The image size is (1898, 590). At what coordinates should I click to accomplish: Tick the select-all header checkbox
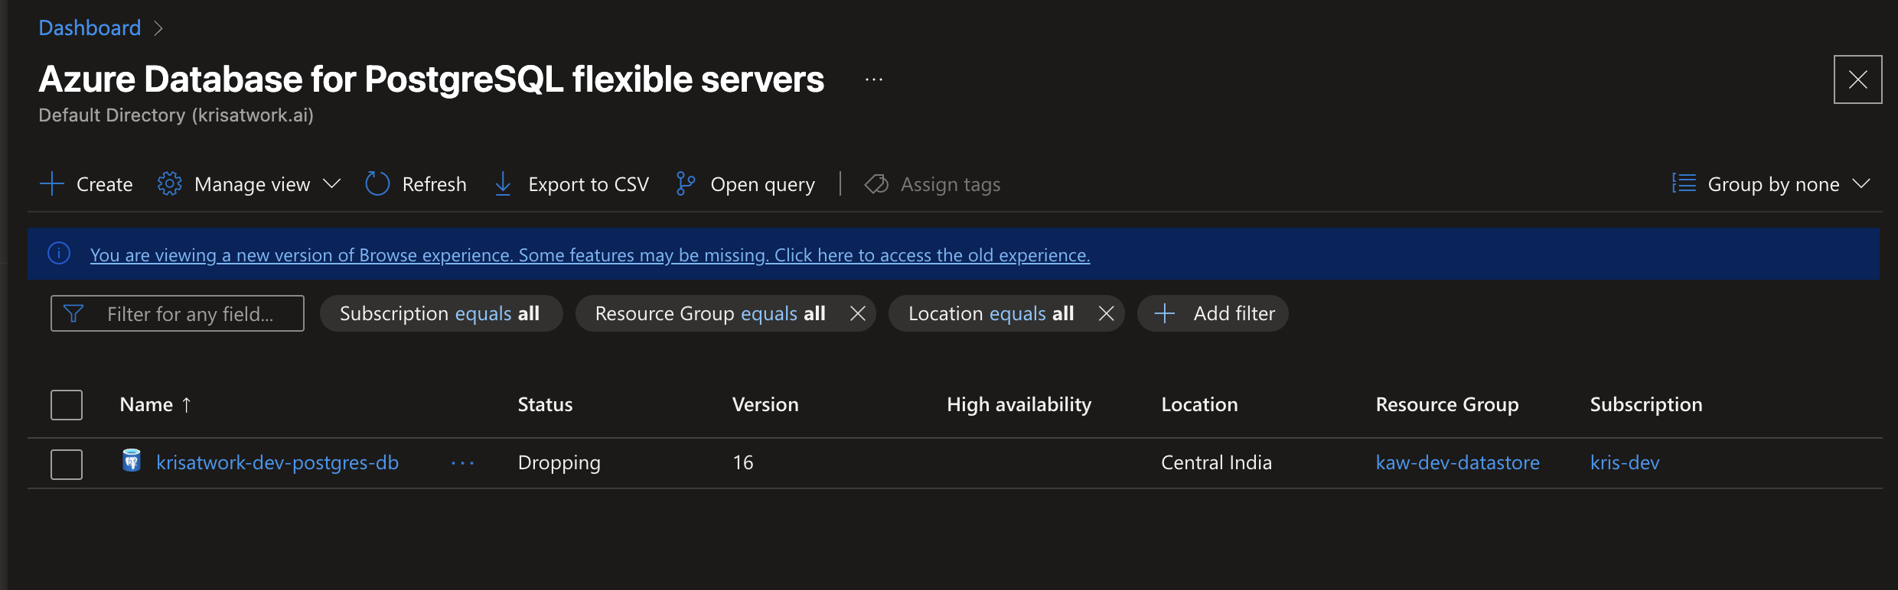tap(67, 405)
